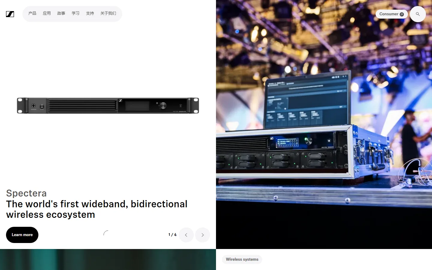Click the 1 / 4 slide counter
Image resolution: width=432 pixels, height=270 pixels.
(x=172, y=235)
